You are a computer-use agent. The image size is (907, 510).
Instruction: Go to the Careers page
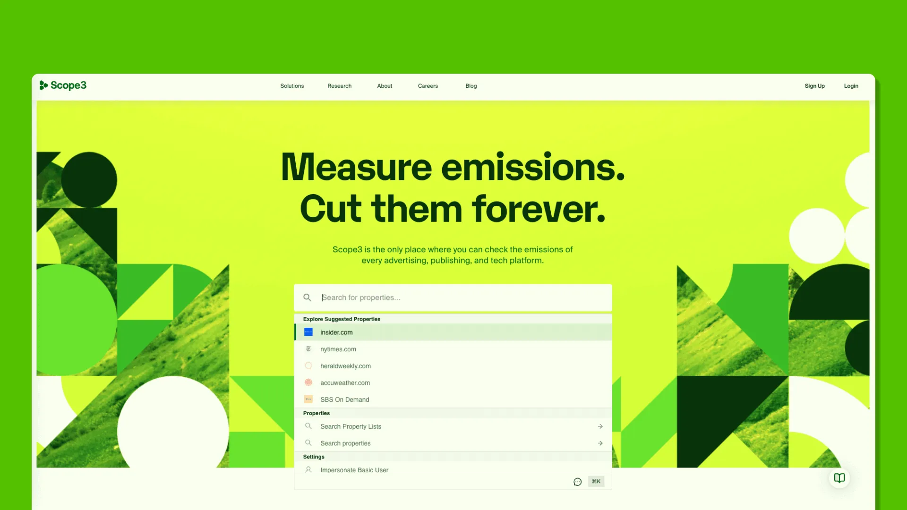pos(428,86)
